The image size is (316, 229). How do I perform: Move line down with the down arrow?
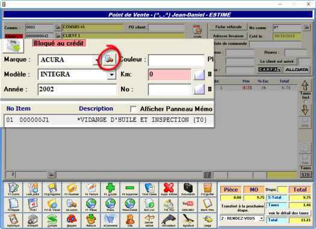click(305, 110)
